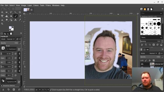
Task: Open the background color swatch
Action: [13, 29]
